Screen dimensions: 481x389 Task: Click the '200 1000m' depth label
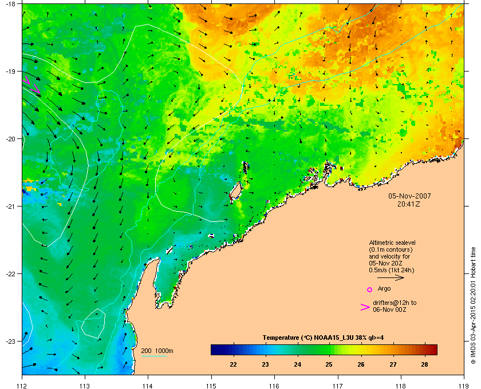pos(157,351)
